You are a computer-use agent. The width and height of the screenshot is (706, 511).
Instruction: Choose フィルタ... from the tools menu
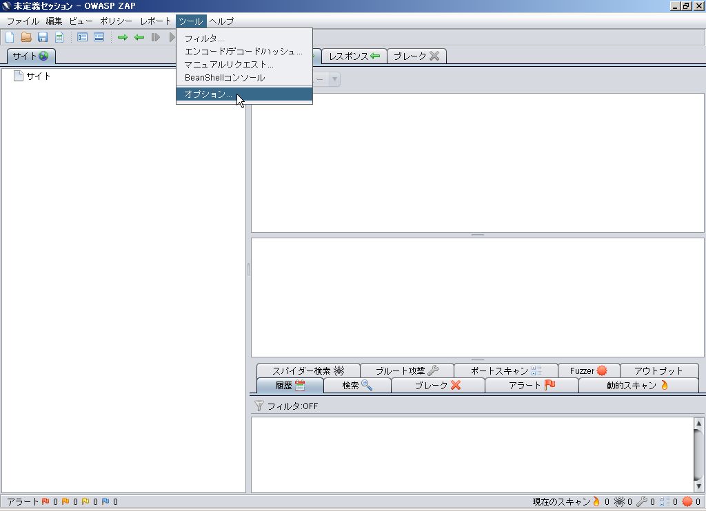pos(244,39)
